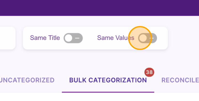Open the Reconcile tab
Viewport: 199px width, 101px height.
pos(180,80)
